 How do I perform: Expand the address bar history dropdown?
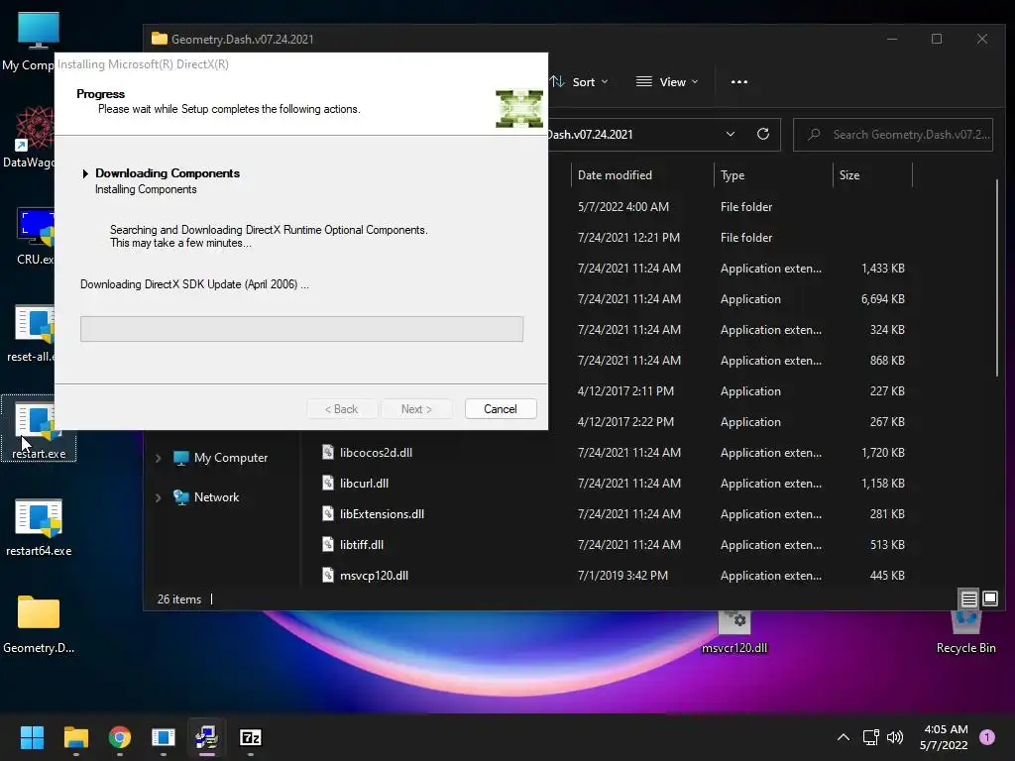(731, 134)
